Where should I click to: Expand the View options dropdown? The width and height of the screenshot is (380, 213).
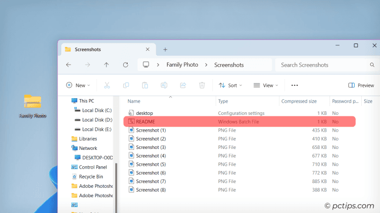(x=266, y=85)
